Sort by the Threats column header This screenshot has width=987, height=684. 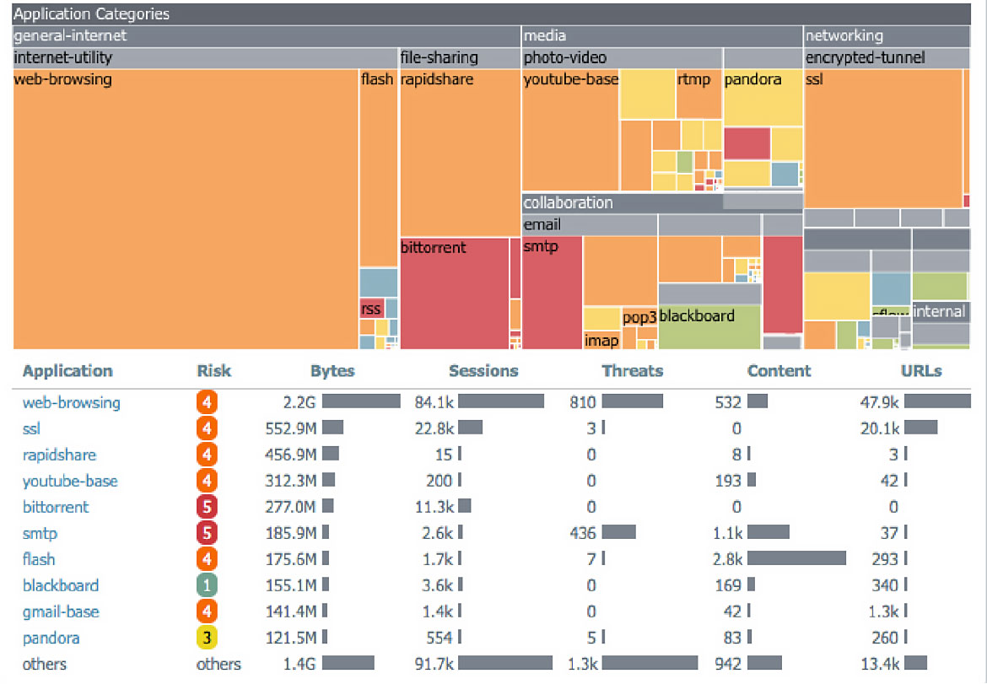632,371
